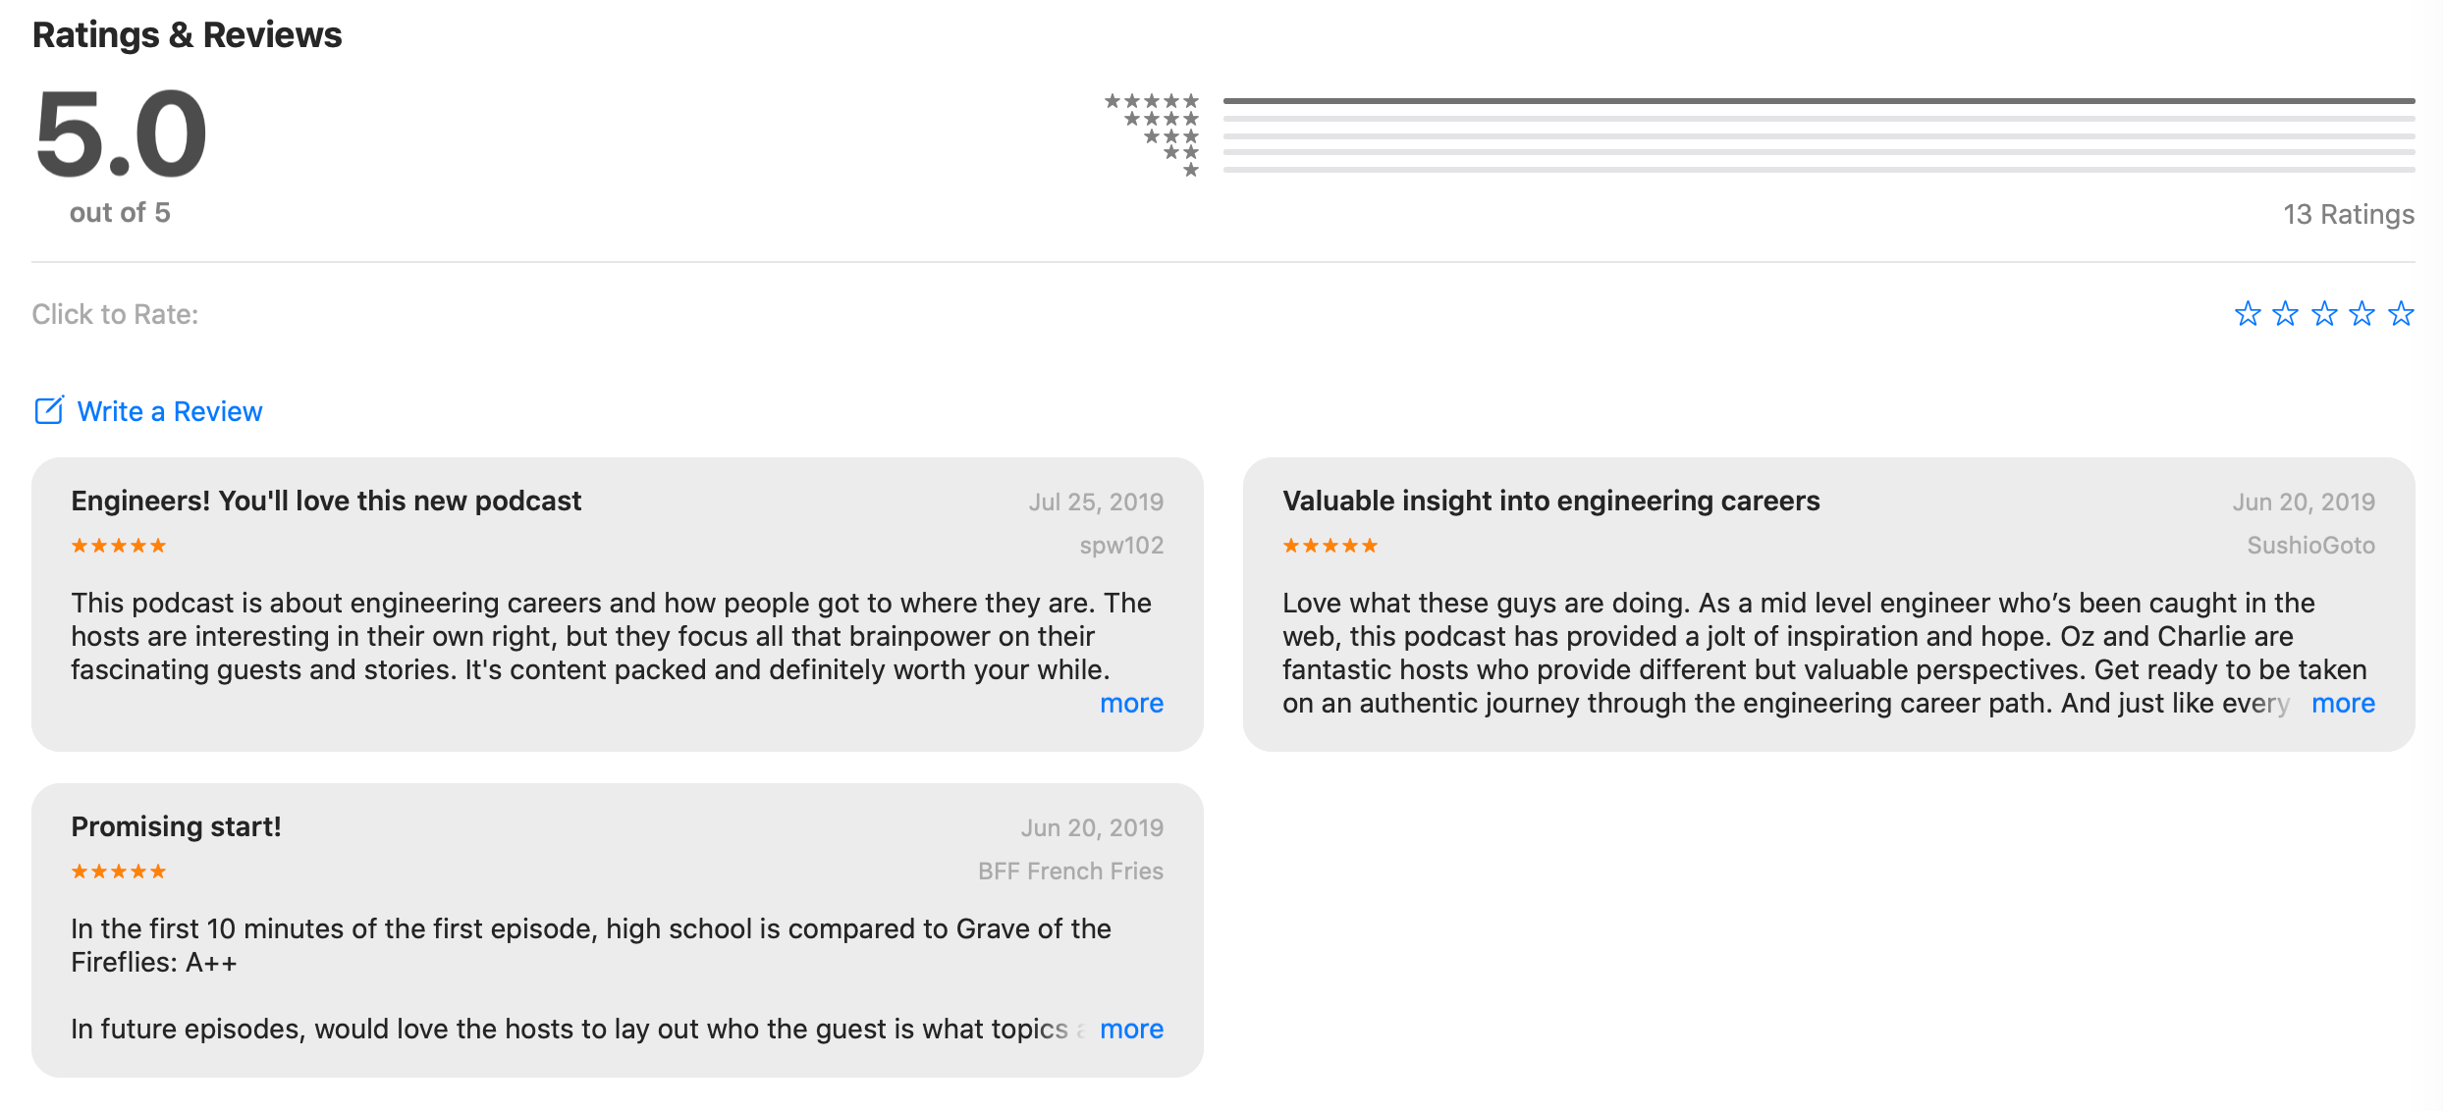2443x1111 pixels.
Task: Open the Write a Review link
Action: [170, 411]
